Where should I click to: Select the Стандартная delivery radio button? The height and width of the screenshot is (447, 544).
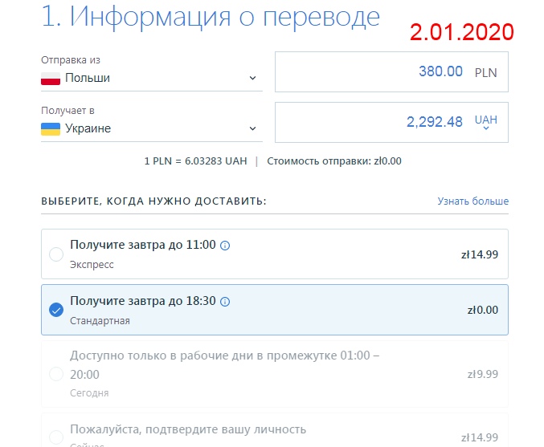(56, 310)
